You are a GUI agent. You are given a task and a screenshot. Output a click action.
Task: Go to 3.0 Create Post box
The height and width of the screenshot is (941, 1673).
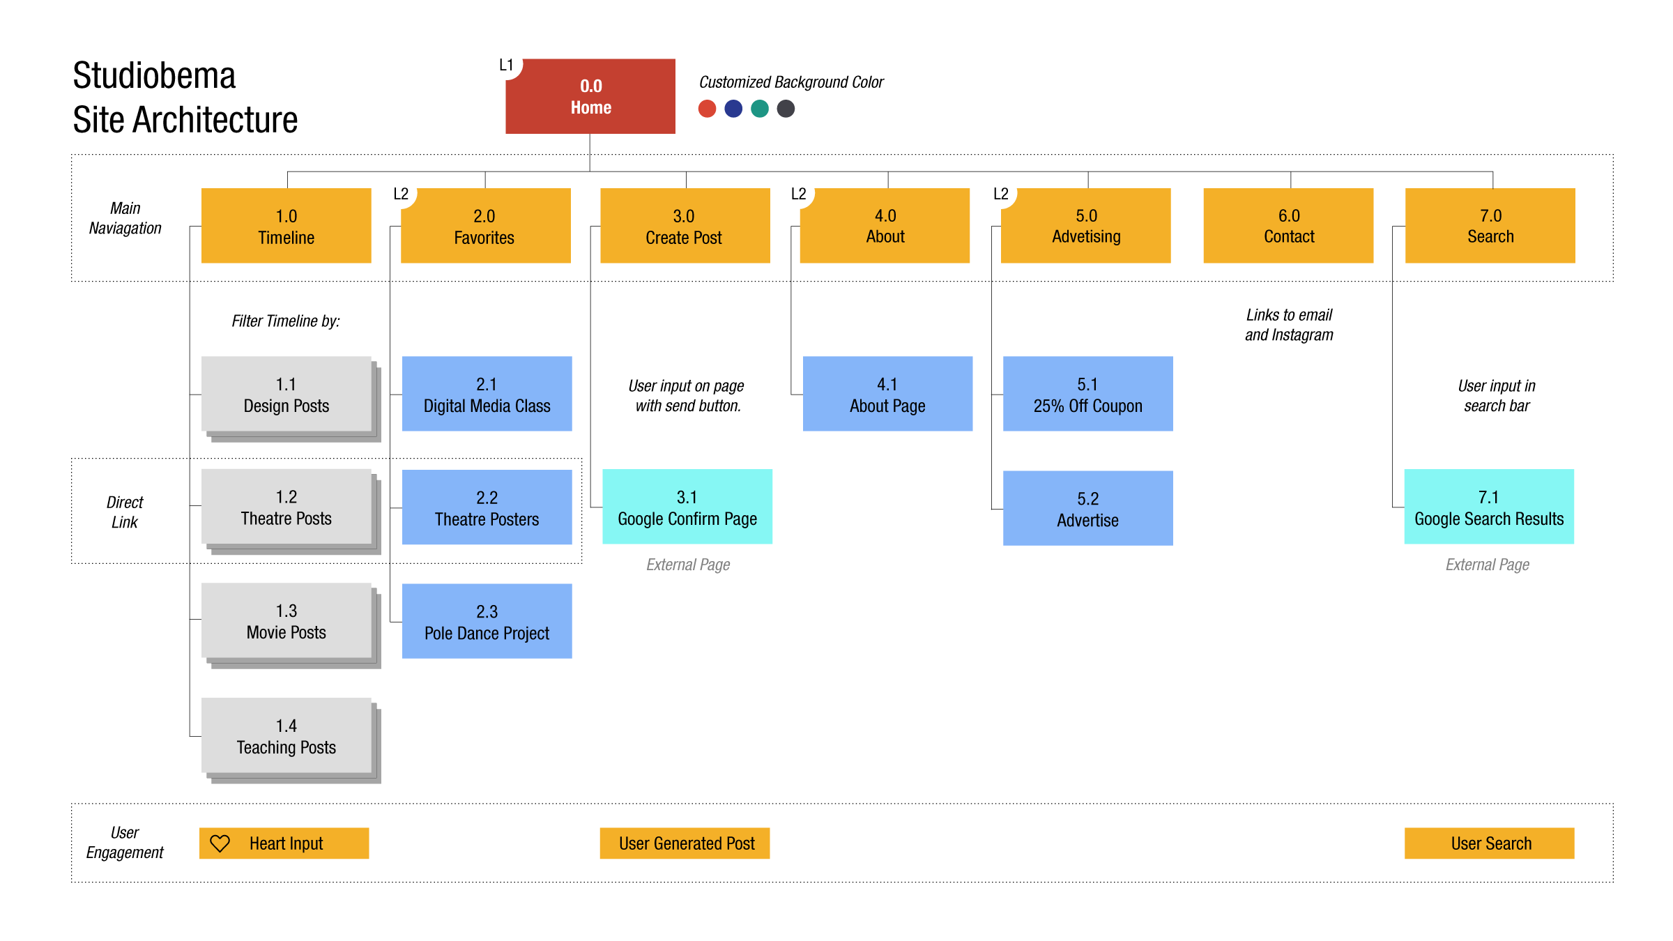pos(685,225)
